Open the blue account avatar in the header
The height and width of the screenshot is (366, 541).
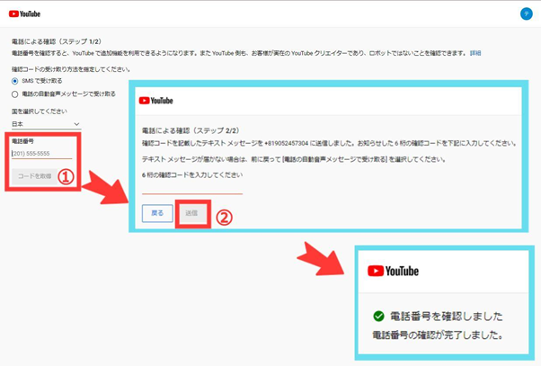click(526, 13)
